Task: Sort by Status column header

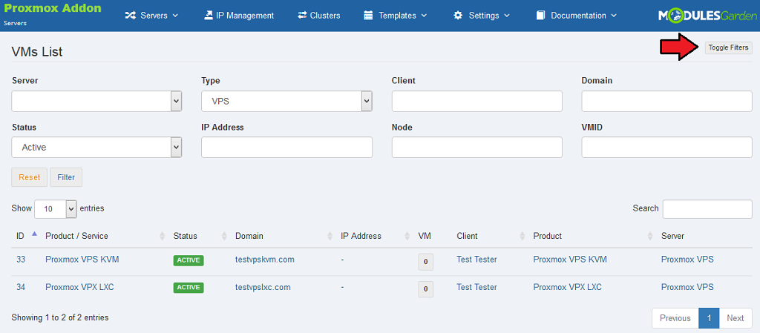Action: (x=200, y=236)
